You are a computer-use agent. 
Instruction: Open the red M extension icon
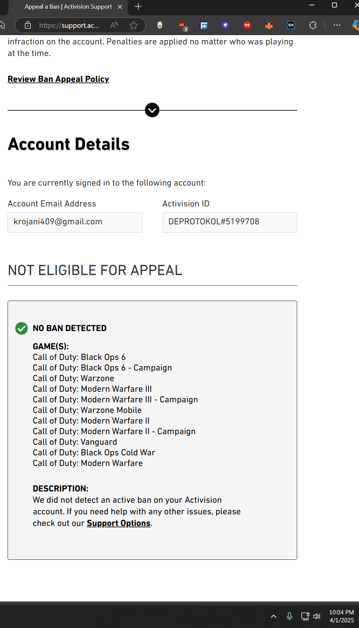pos(247,25)
